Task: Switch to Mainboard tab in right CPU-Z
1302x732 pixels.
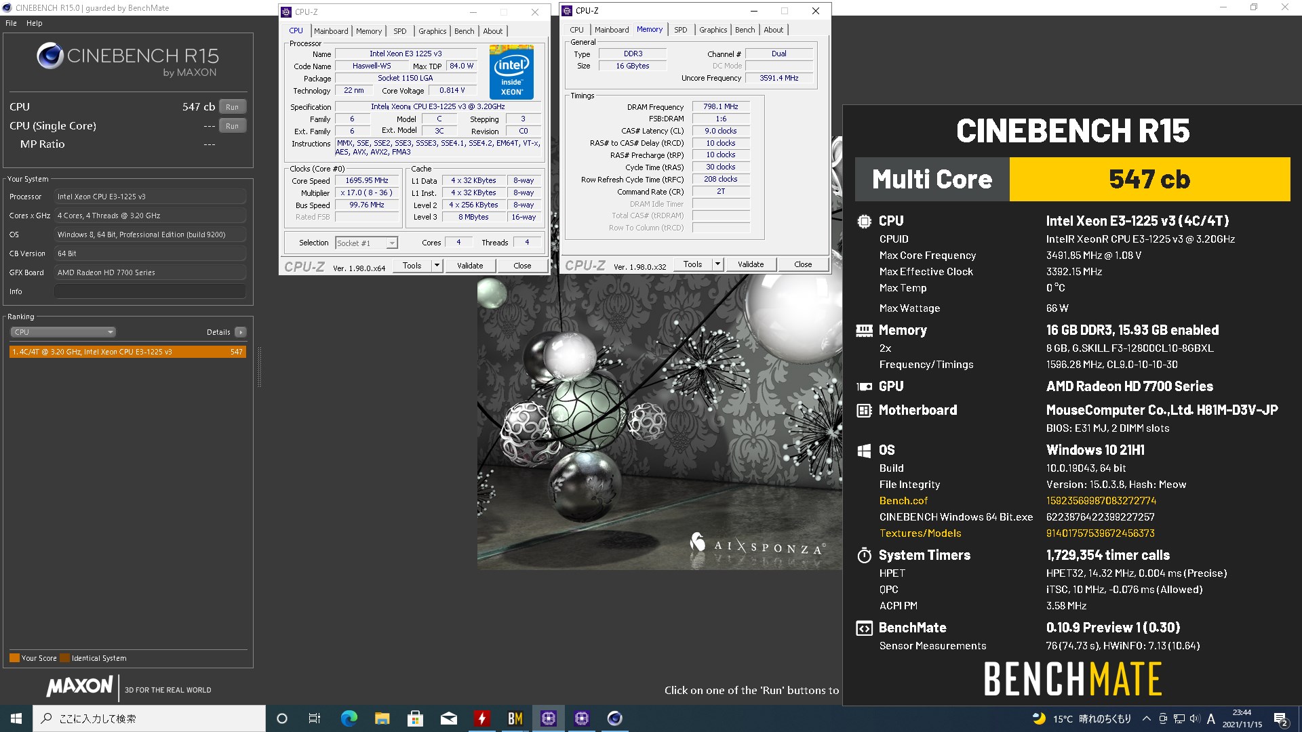Action: (x=612, y=30)
